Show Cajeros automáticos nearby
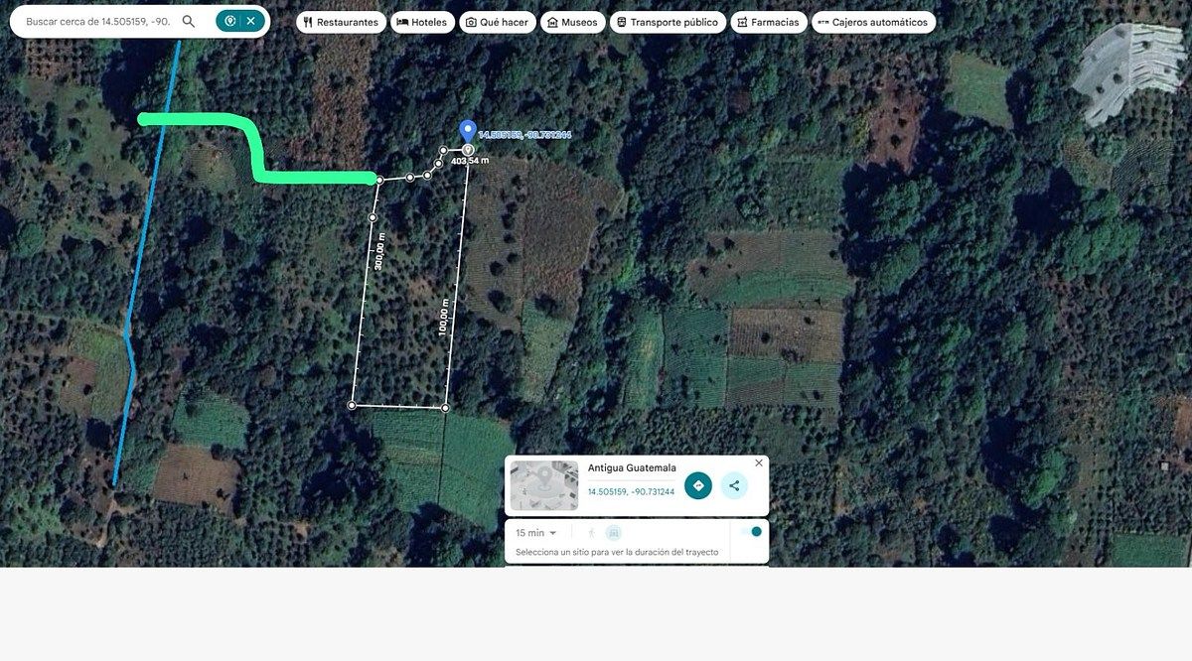The height and width of the screenshot is (661, 1192). (x=873, y=22)
